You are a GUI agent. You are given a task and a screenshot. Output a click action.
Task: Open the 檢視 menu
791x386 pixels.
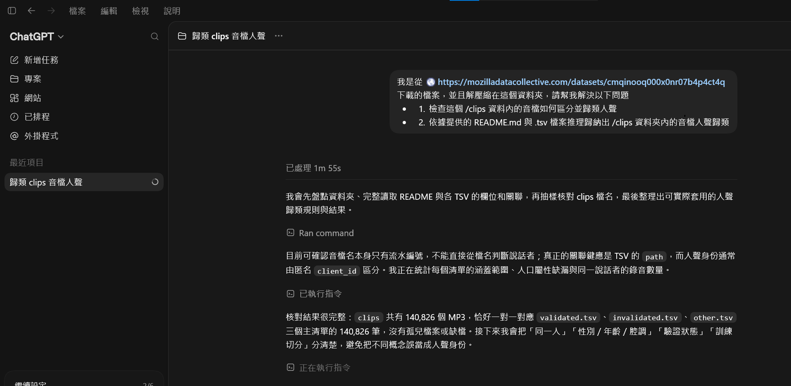(x=140, y=11)
